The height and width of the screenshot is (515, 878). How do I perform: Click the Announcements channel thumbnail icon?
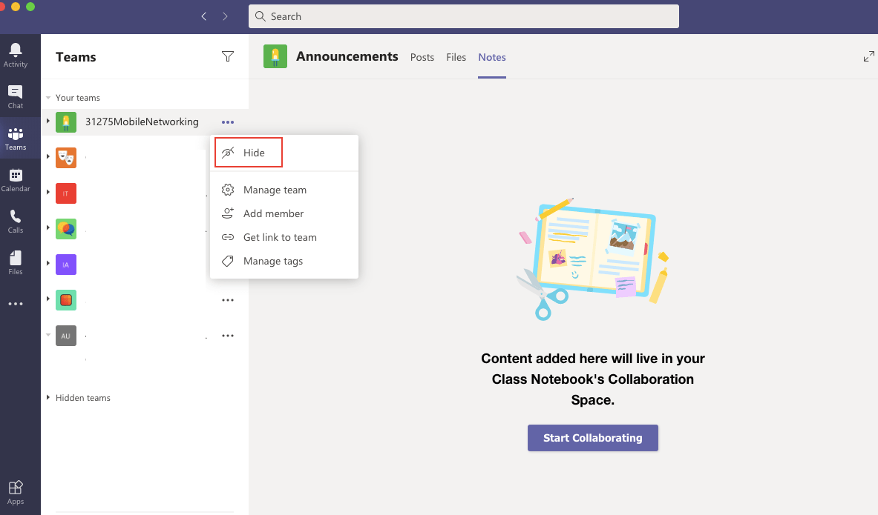275,56
